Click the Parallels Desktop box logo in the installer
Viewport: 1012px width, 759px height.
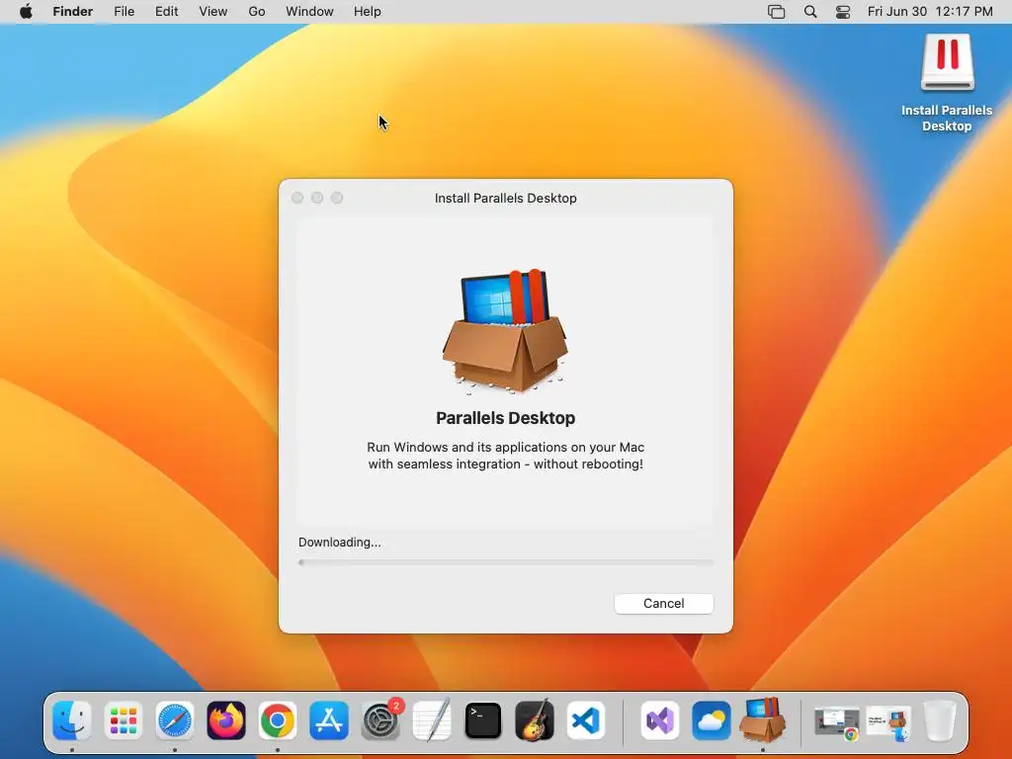(x=505, y=332)
